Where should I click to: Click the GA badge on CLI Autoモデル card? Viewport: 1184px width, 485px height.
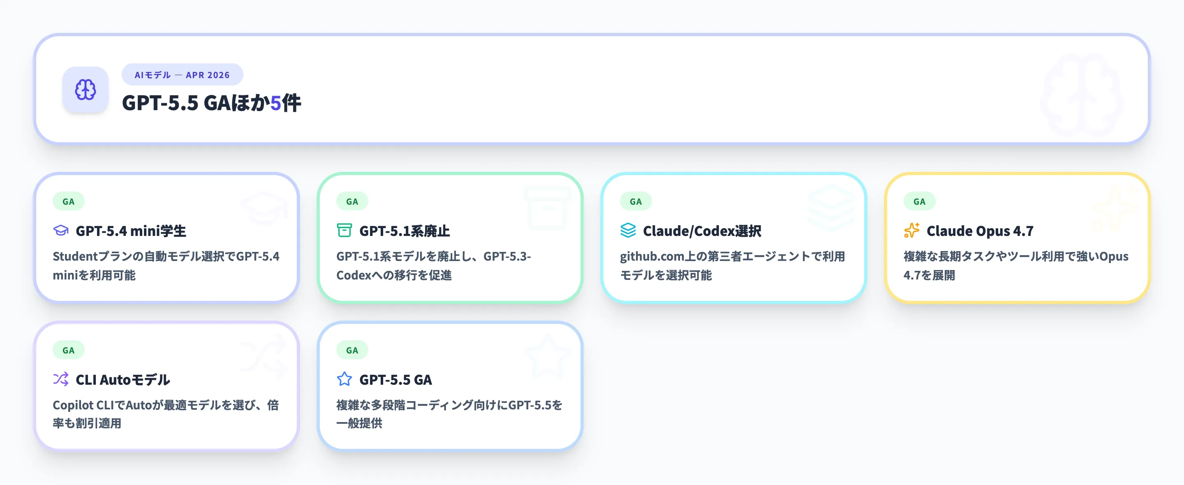[69, 350]
